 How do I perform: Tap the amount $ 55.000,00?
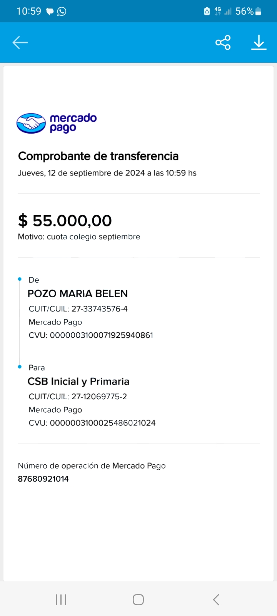coord(65,221)
